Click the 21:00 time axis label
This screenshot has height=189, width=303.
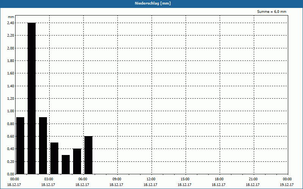[253, 179]
